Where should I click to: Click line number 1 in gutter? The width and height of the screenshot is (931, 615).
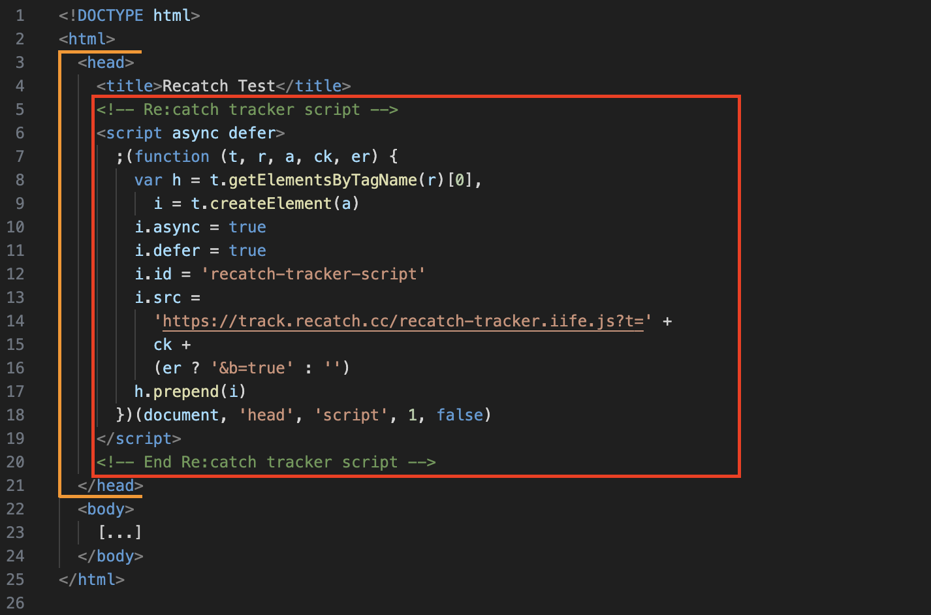coord(20,16)
